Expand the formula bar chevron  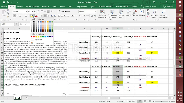tap(174, 24)
